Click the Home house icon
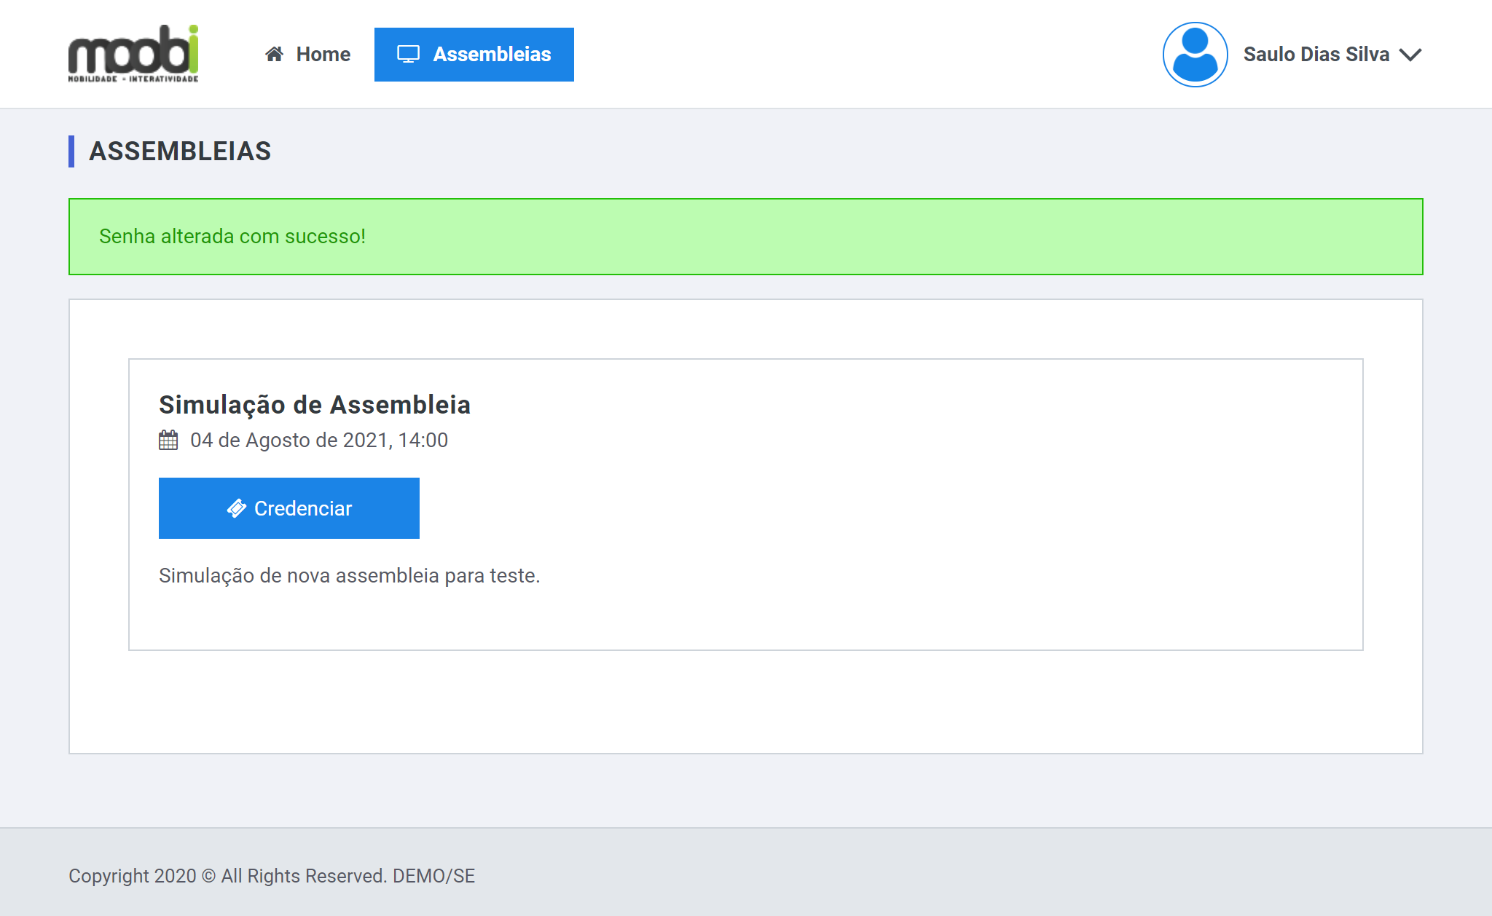 click(x=274, y=55)
